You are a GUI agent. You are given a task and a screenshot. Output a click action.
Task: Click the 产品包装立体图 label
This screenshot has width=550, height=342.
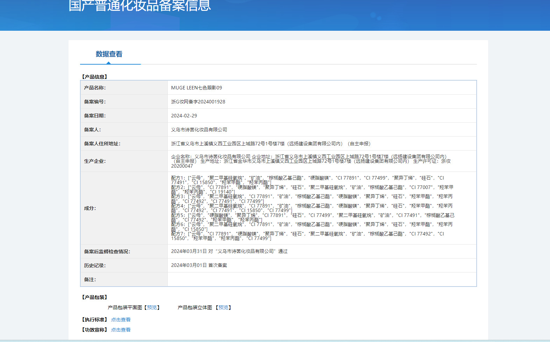(195, 307)
